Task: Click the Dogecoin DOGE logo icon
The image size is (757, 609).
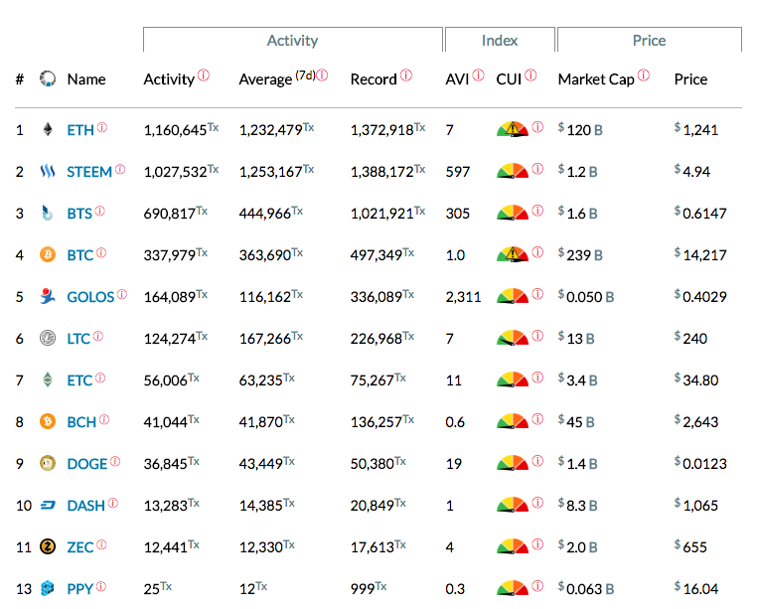Action: point(48,463)
